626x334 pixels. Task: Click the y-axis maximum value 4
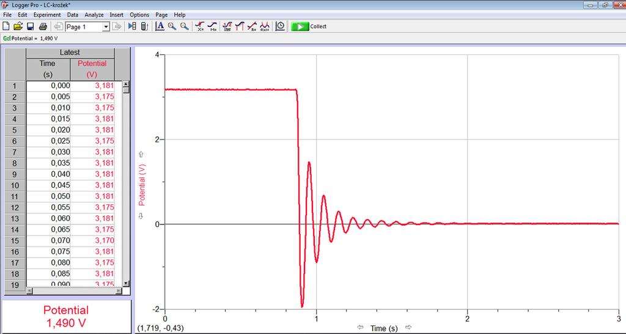click(156, 54)
